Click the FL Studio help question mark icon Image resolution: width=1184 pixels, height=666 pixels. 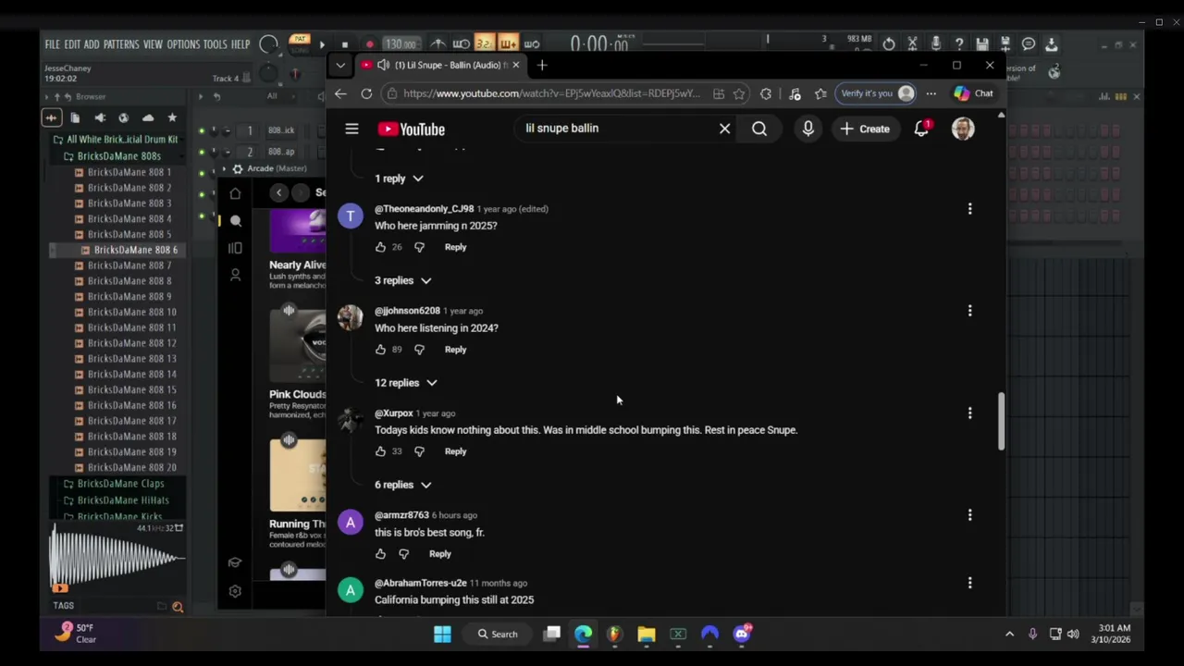click(x=959, y=44)
